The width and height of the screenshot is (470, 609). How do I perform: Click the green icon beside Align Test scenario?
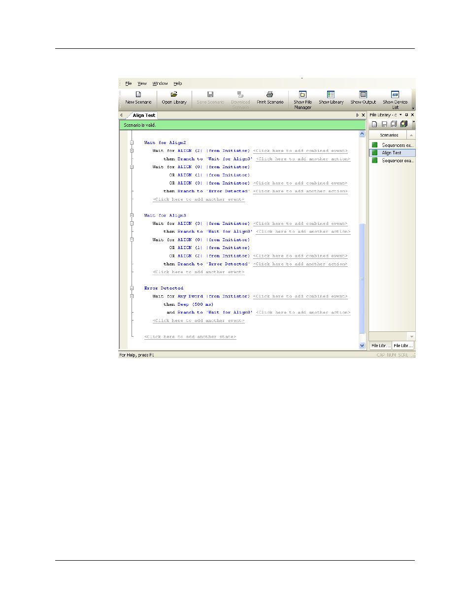tap(375, 153)
